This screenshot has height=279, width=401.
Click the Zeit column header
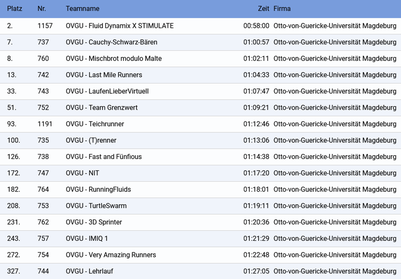coord(264,8)
